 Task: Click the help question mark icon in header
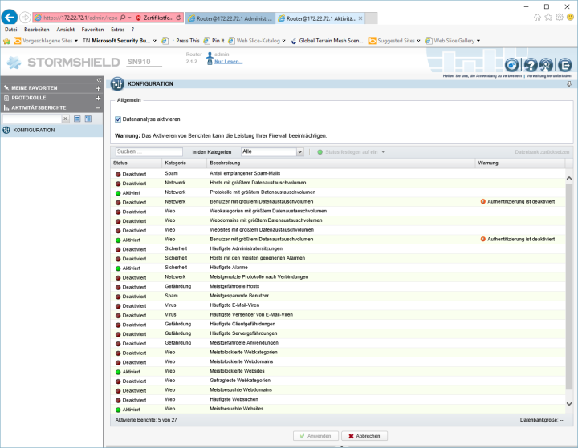click(x=530, y=65)
